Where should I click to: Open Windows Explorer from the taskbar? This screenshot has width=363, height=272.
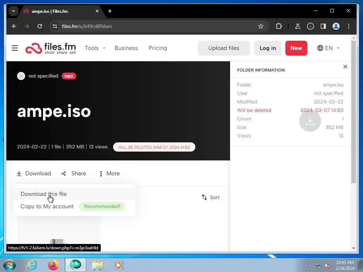click(97, 265)
